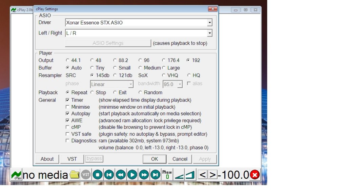The height and width of the screenshot is (195, 347).
Task: Open the round VST plugin icon
Action: pyautogui.click(x=86, y=175)
